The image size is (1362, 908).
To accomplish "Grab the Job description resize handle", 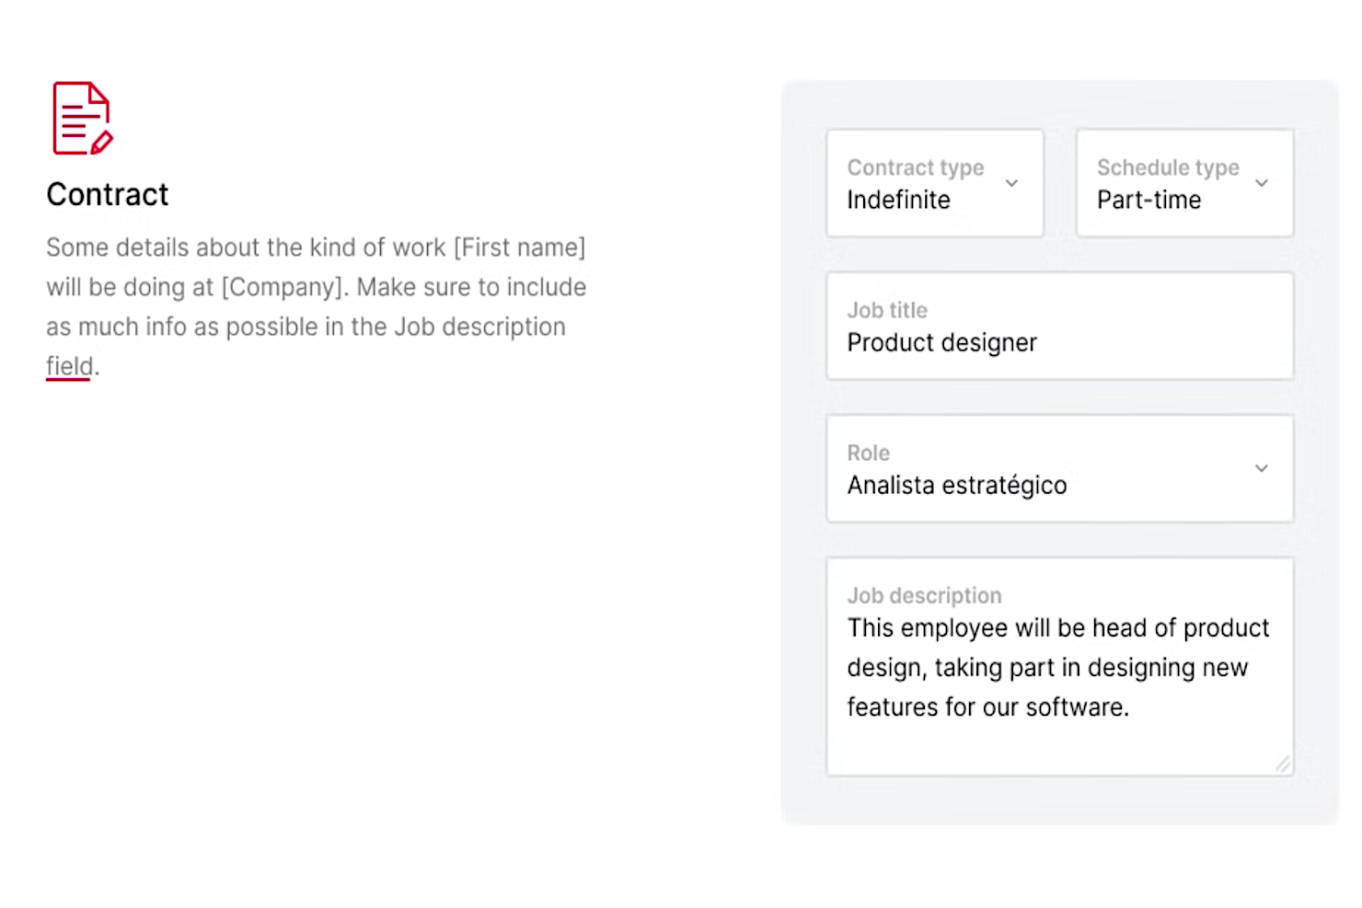I will (1283, 764).
